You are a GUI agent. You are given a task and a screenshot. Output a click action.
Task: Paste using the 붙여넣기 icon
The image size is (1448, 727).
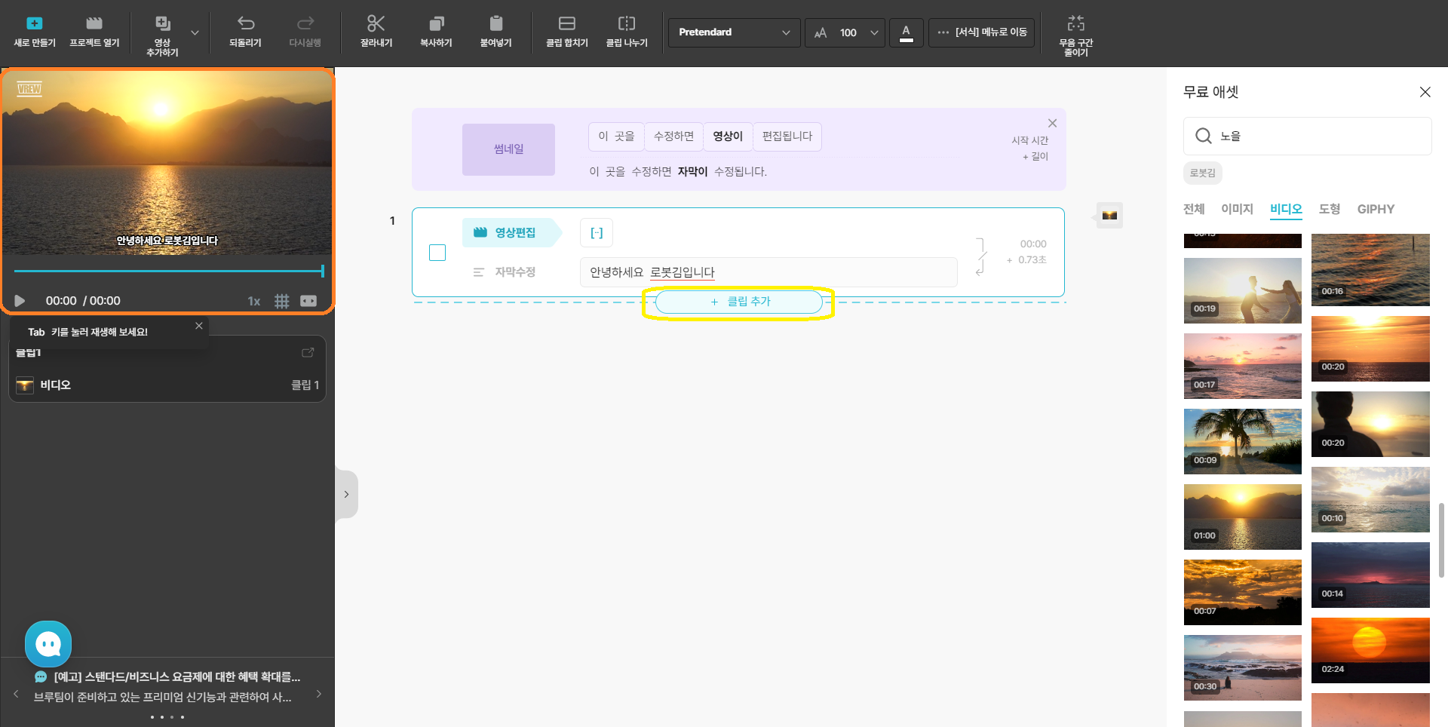pyautogui.click(x=495, y=23)
